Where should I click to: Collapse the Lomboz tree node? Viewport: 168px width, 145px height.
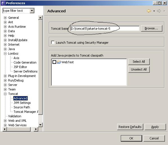tap(5, 53)
